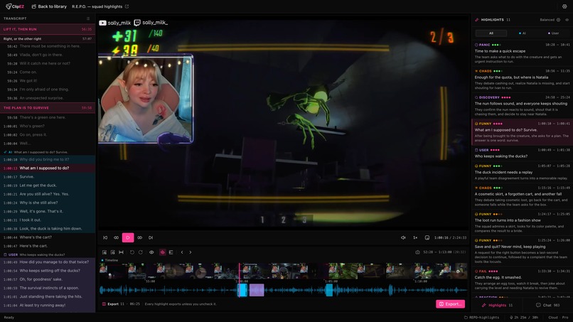Screen dimensions: 573x322
Task: Open highlight 'The loot run turns into a fashion show'
Action: click(x=522, y=222)
